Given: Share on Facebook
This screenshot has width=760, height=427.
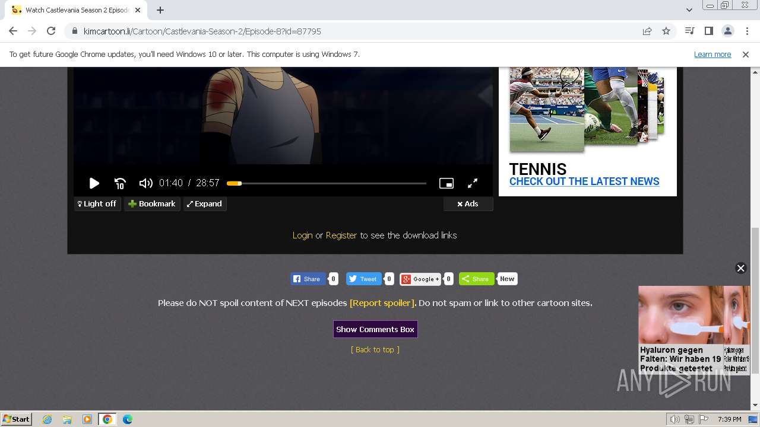Looking at the screenshot, I should (307, 279).
